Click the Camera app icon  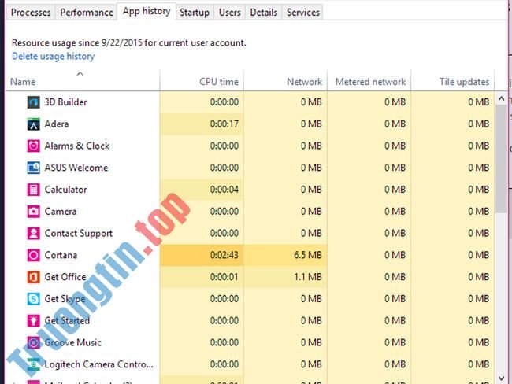click(33, 212)
